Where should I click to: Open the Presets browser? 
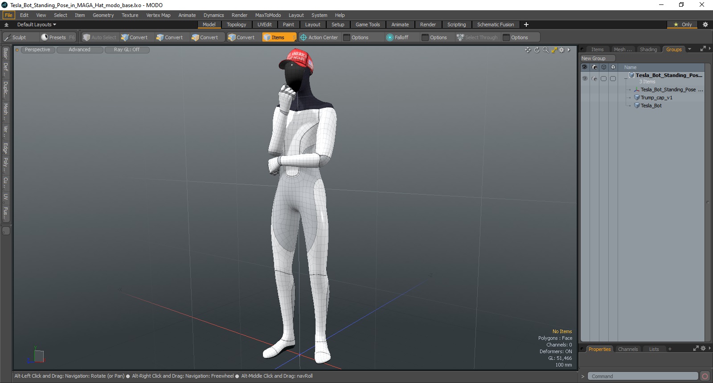(x=57, y=37)
